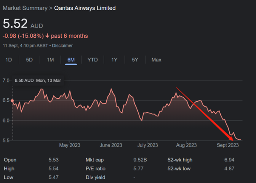Click the High value 5.54
Screen dimensions: 256x183
point(54,169)
